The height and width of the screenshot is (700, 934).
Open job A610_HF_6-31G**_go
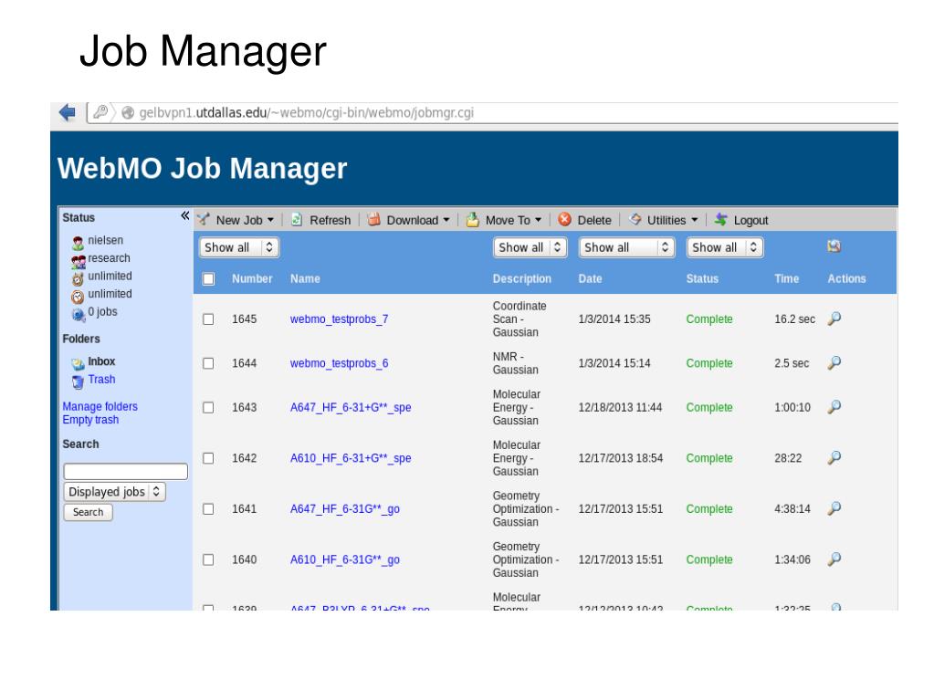point(345,559)
